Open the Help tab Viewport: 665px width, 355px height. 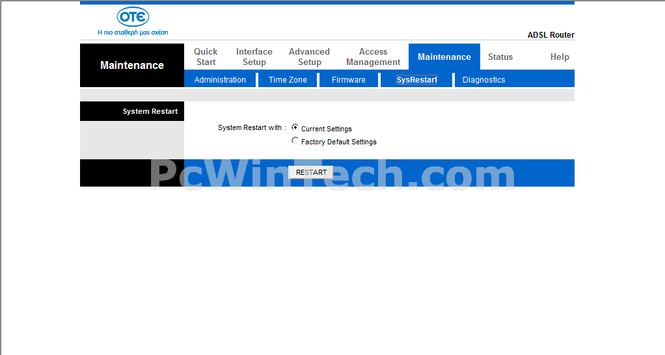(x=560, y=57)
